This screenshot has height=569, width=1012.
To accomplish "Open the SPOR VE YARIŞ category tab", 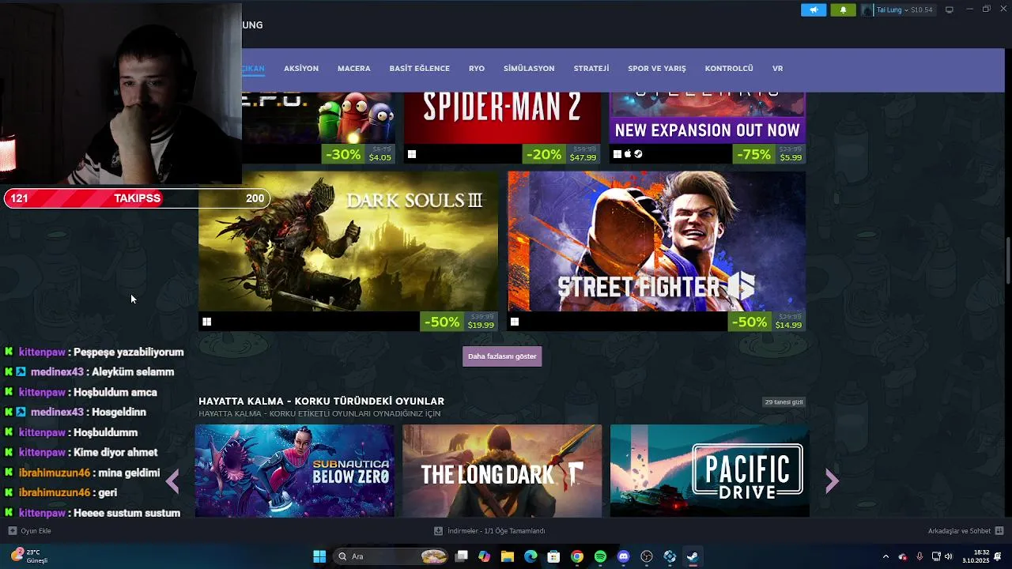I will click(657, 69).
